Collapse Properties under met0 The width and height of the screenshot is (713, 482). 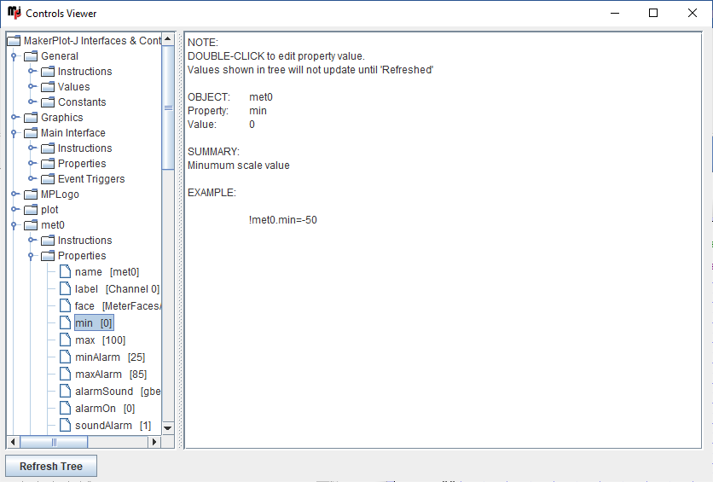pyautogui.click(x=31, y=256)
